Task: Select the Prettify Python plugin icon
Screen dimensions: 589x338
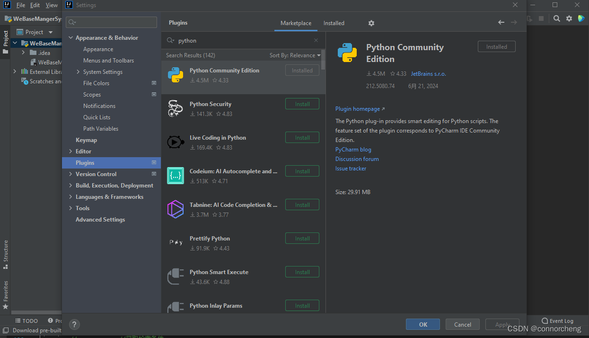Action: [176, 243]
